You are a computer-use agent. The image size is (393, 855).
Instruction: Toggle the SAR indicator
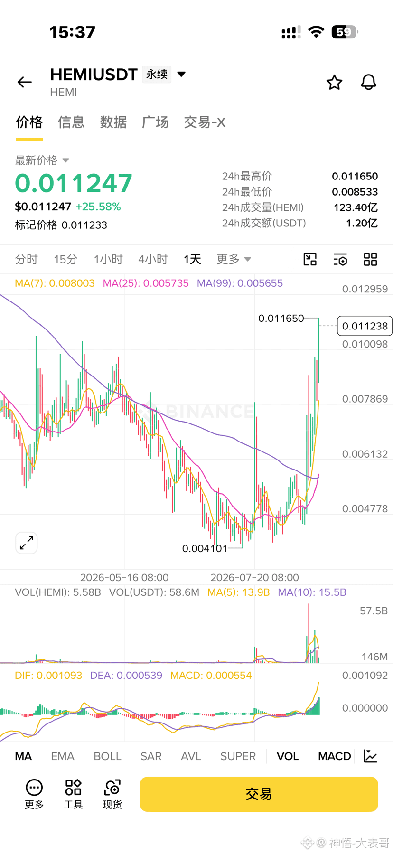[x=151, y=756]
